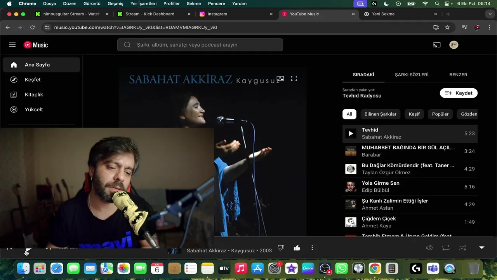Select the Keşif filter chip
Viewport: 497px width, 280px height.
[414, 114]
